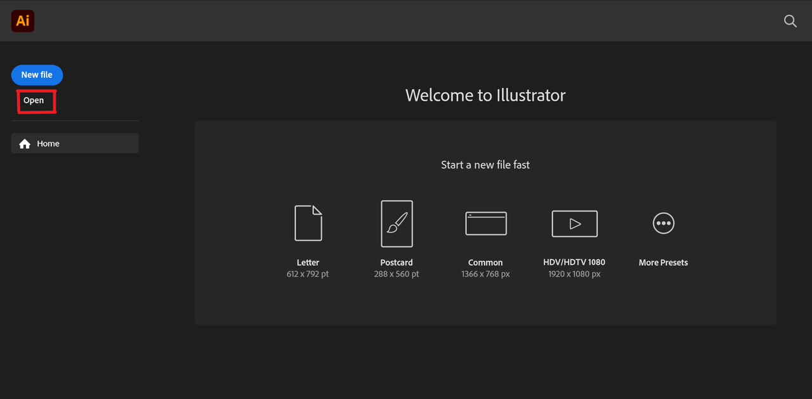The width and height of the screenshot is (812, 399).
Task: Select the Common web window preset icon
Action: coord(486,223)
